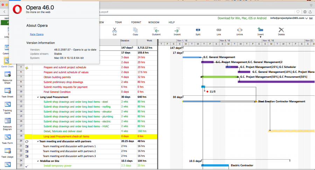Open the TEAM menu
Viewport: 315px width, 170px height.
(x=118, y=22)
